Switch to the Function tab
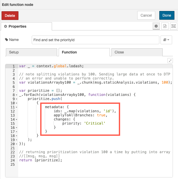Viewport: 178px width, 179px height. click(84, 52)
